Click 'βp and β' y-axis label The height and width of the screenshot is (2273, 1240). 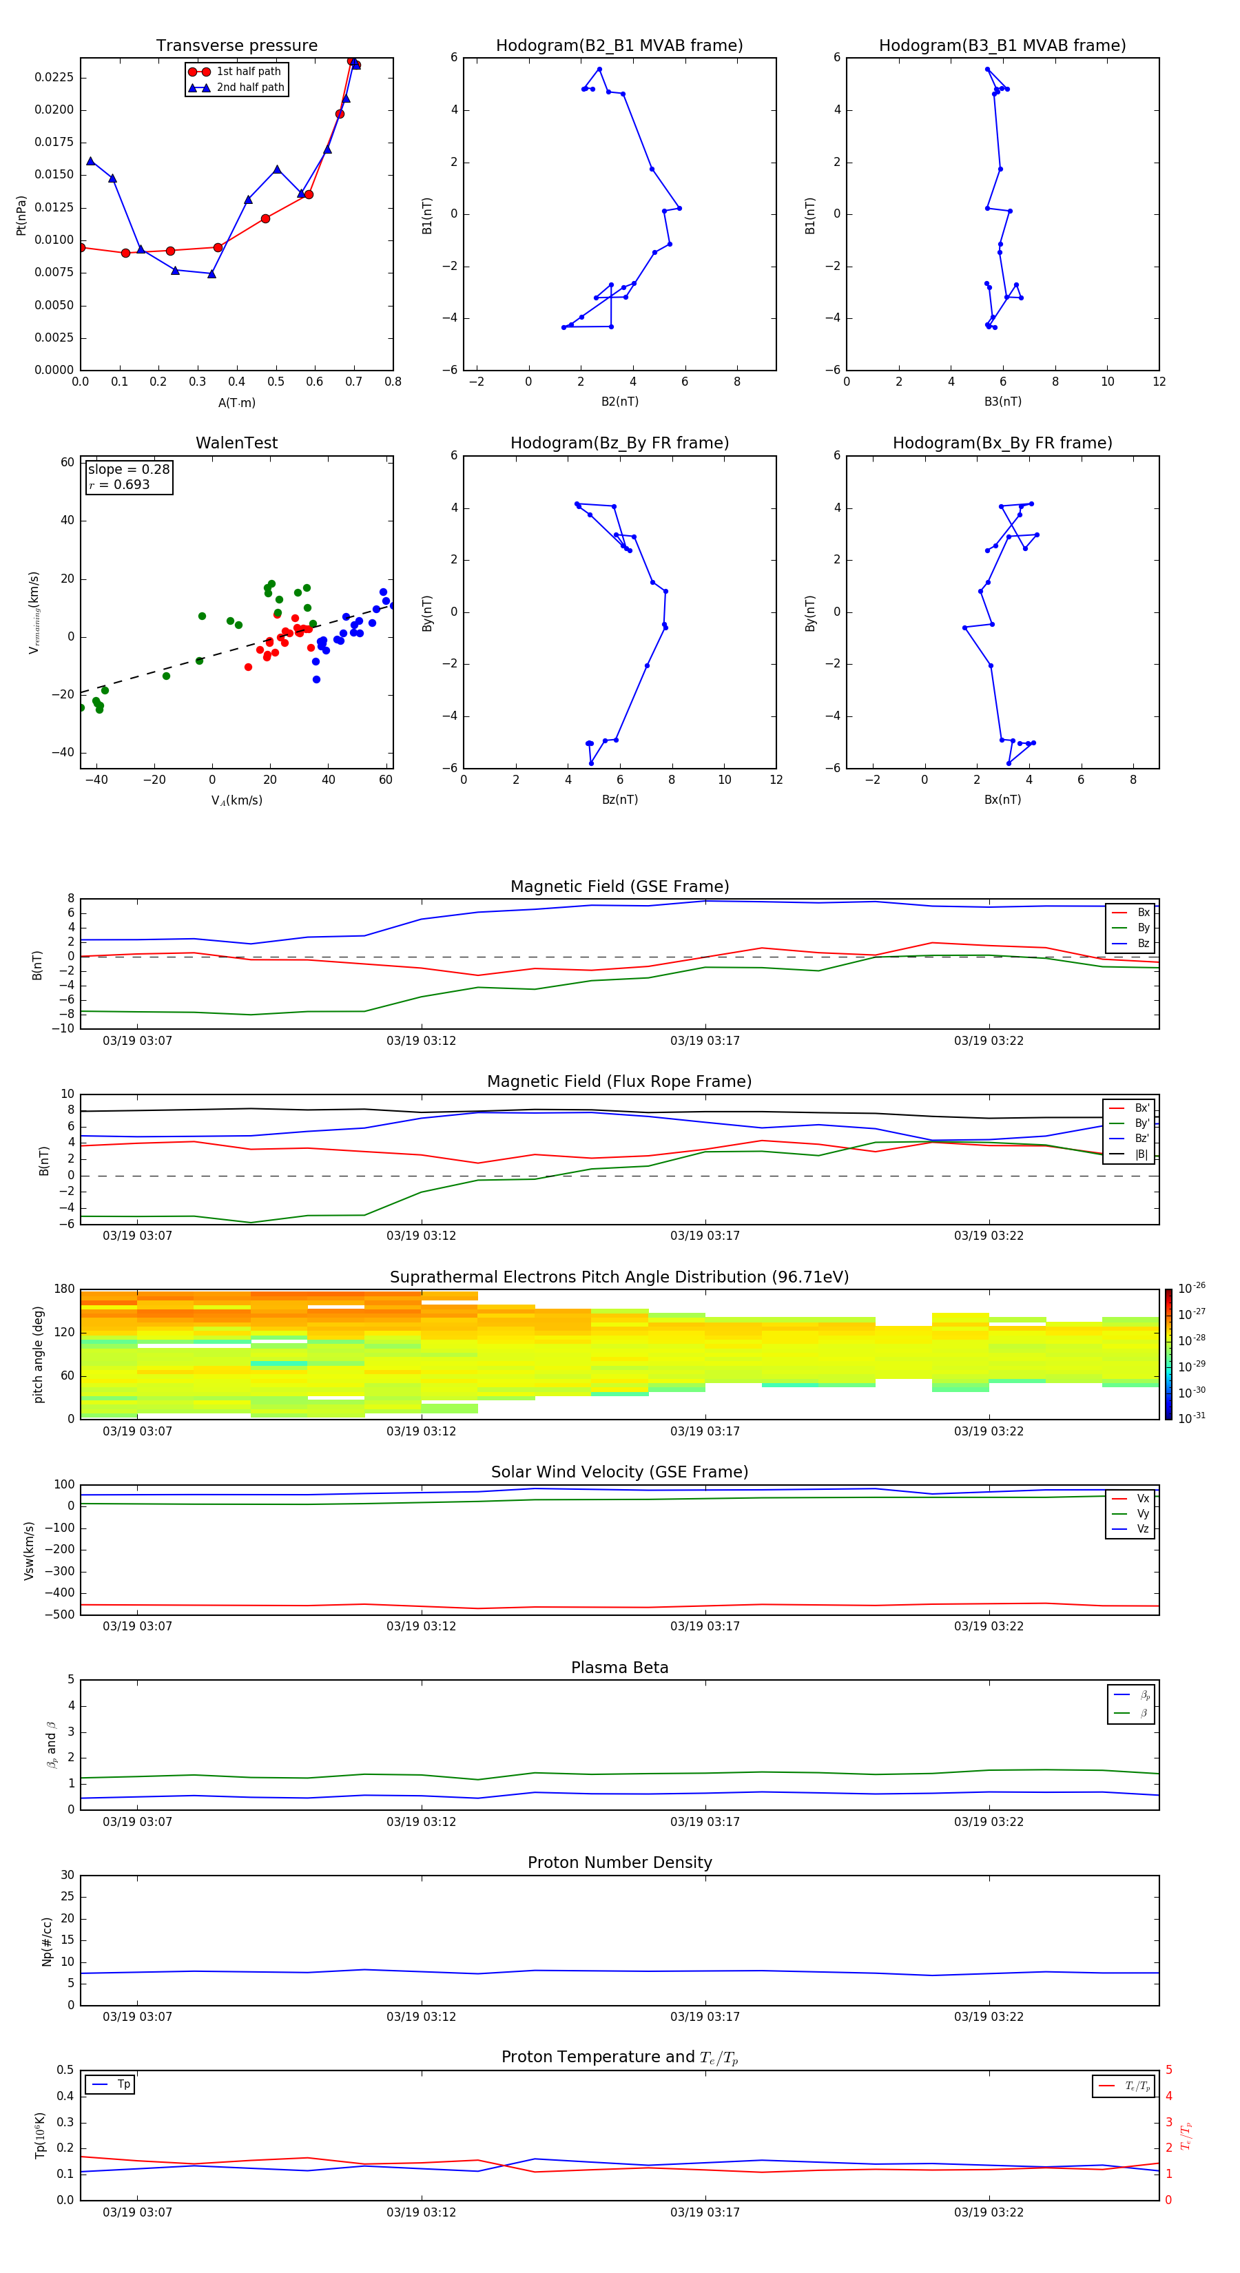51,1745
